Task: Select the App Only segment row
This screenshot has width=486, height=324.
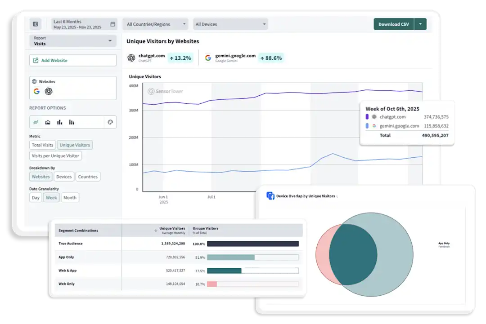Action: [x=179, y=257]
